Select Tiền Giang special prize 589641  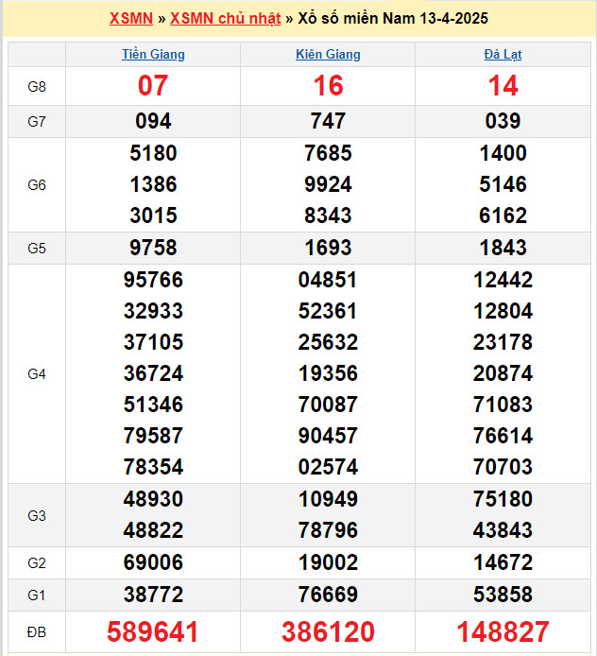(153, 631)
